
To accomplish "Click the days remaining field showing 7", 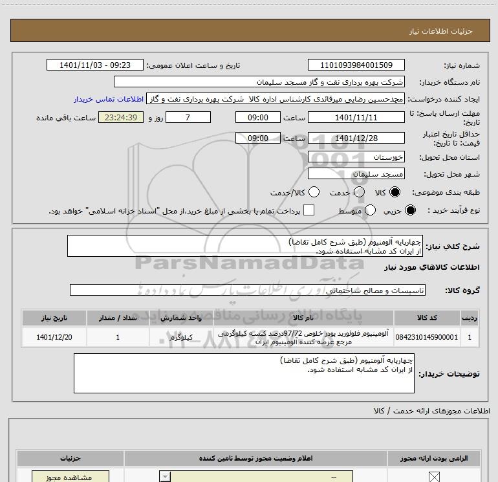I will pyautogui.click(x=188, y=117).
